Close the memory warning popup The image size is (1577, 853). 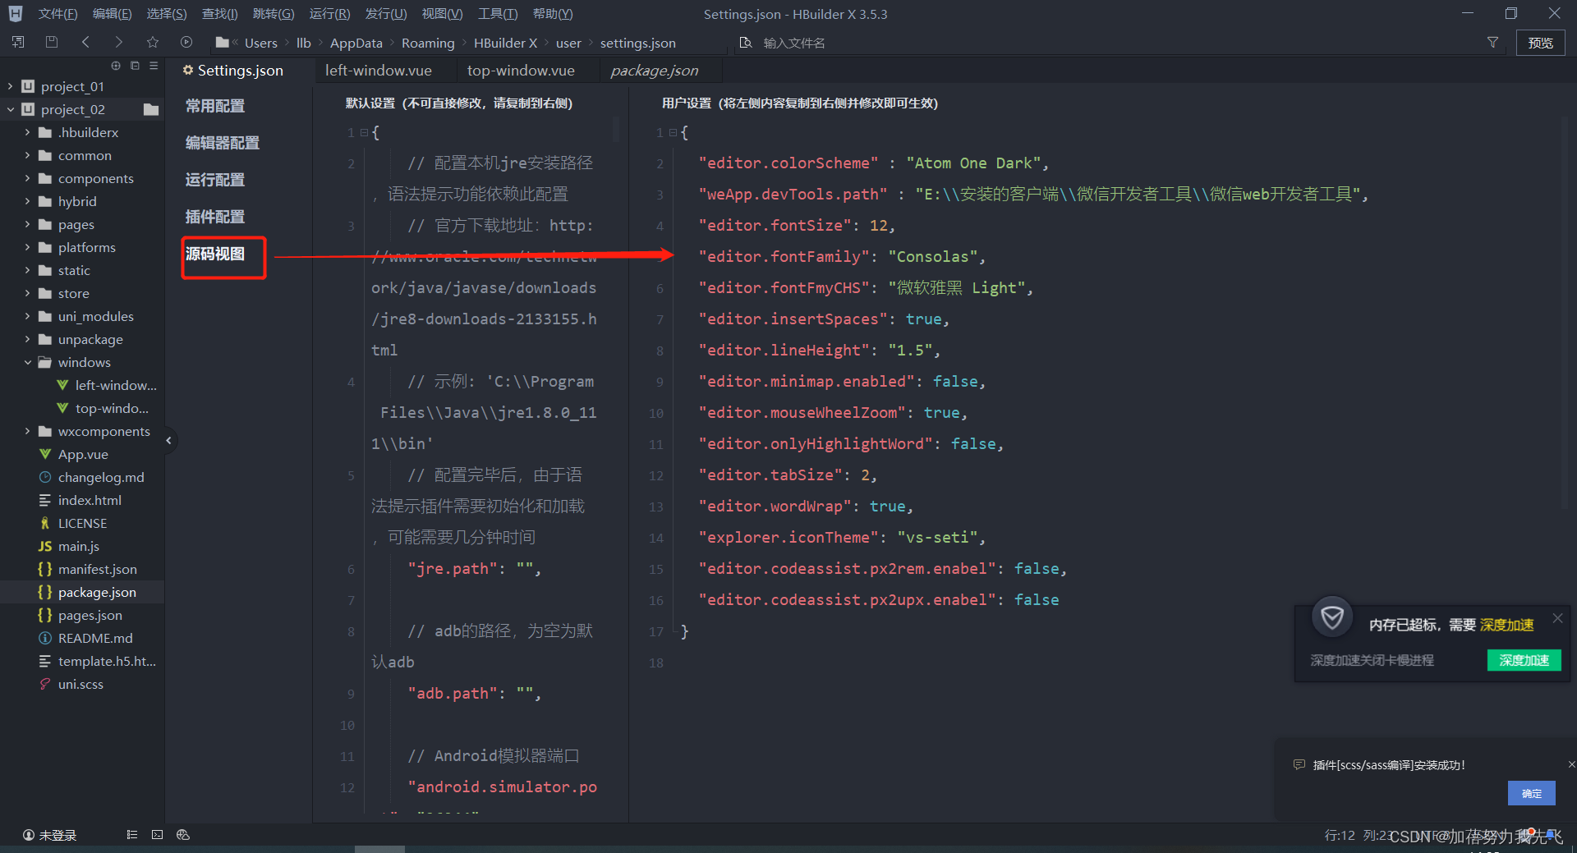click(1557, 618)
